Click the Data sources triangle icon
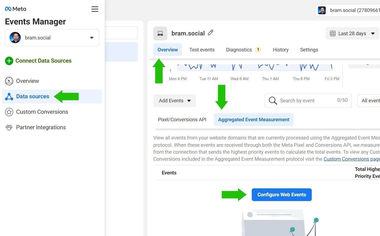 point(9,97)
